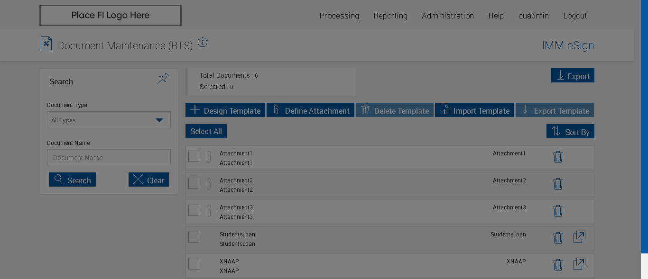The height and width of the screenshot is (279, 648).
Task: Remove StudentsLoan with its trash icon
Action: coord(558,238)
